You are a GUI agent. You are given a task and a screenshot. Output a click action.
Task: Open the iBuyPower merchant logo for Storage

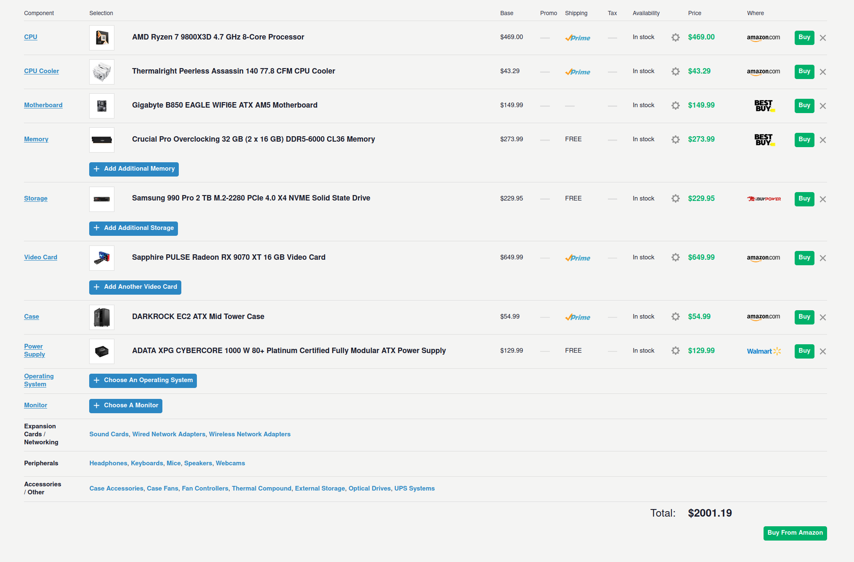click(x=764, y=199)
